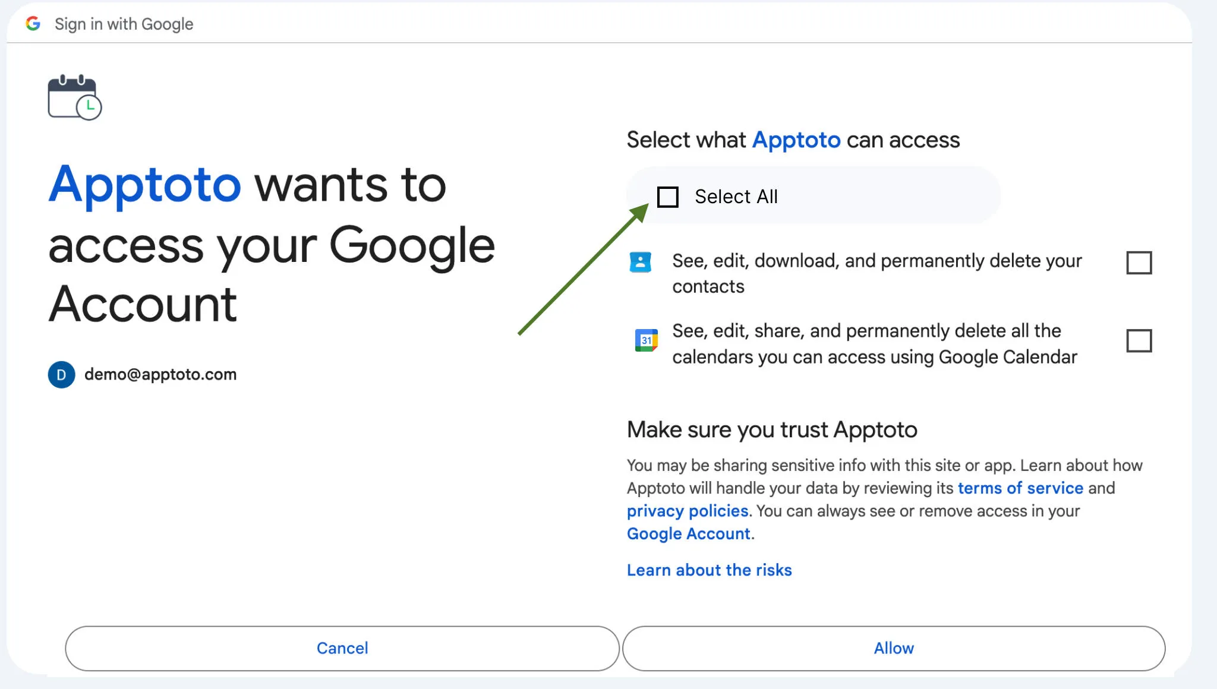Check the Select All checkbox

668,197
